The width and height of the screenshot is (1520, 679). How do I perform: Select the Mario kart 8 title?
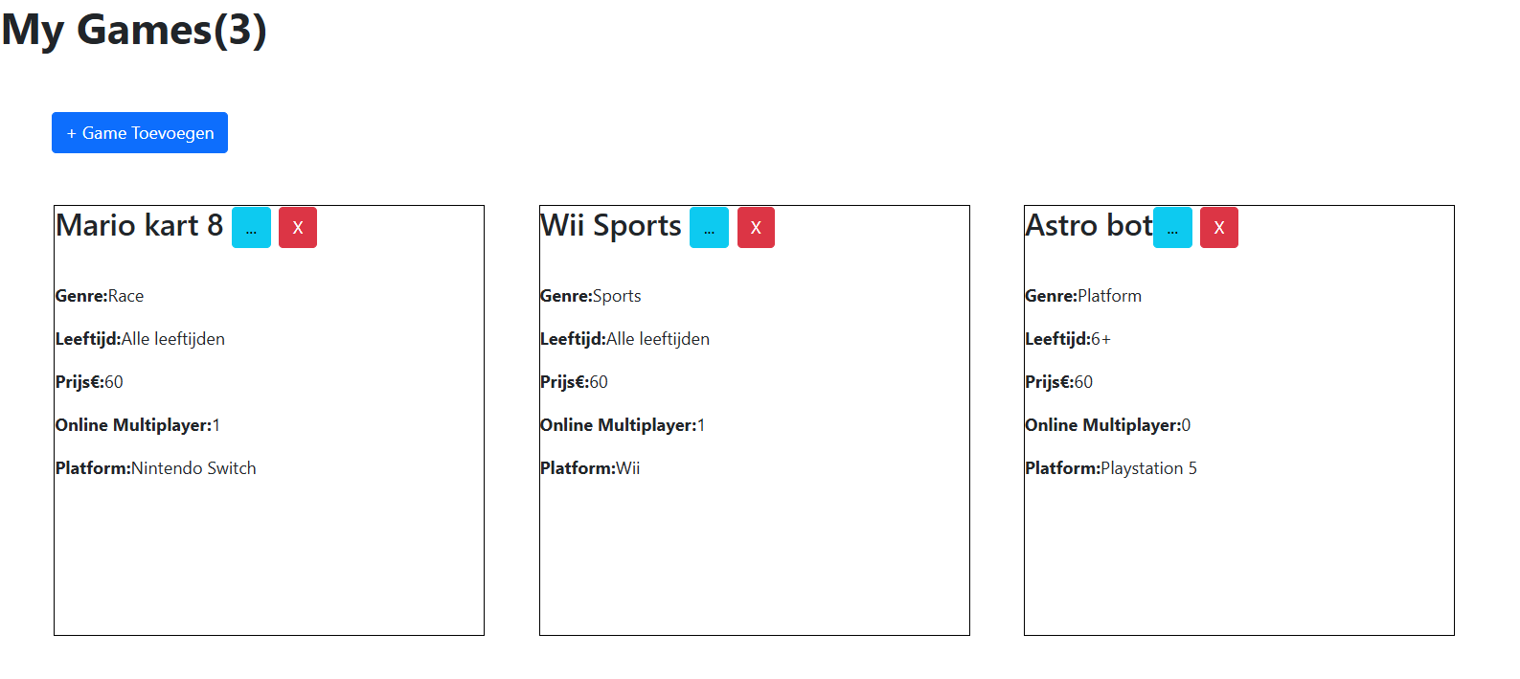140,226
